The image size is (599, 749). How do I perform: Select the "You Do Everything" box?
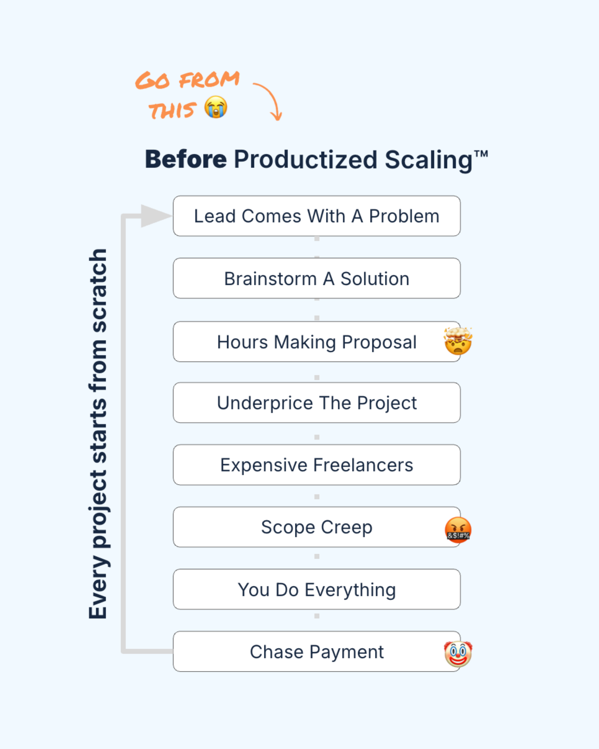316,590
